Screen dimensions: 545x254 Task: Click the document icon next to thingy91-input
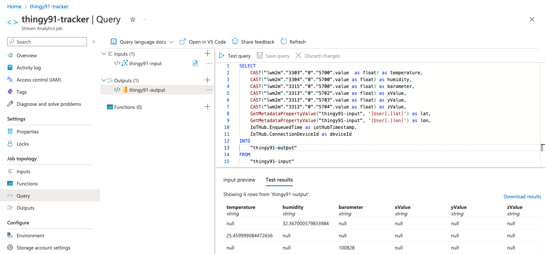(x=195, y=63)
